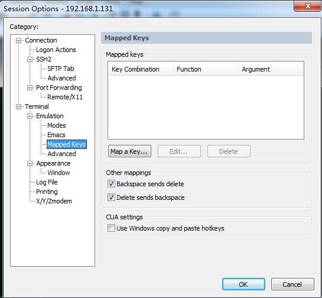322x298 pixels.
Task: Collapse the SSH2 tree node
Action: (30, 59)
